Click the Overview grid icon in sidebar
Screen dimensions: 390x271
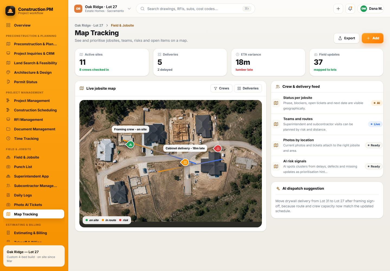coord(8,25)
